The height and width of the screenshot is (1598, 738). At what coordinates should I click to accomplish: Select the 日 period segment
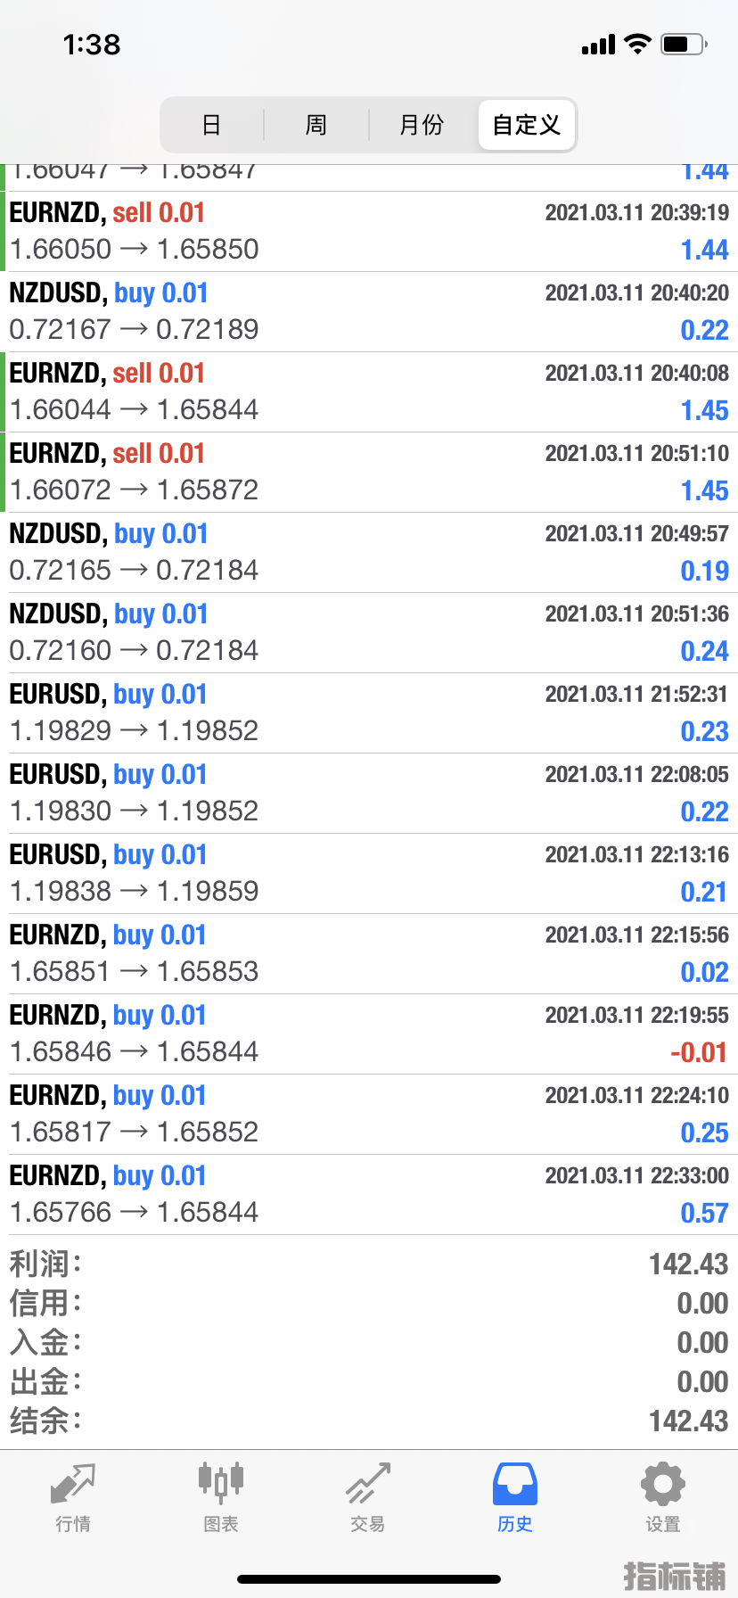coord(211,125)
